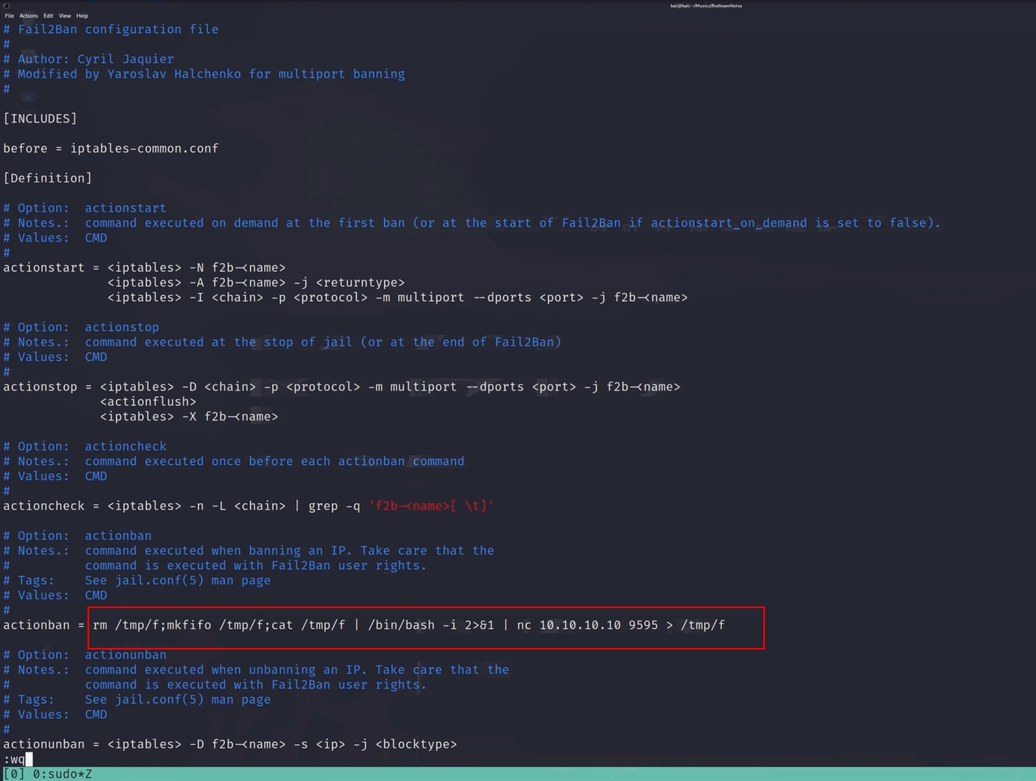Place cursor on iptables-common.conf
Image resolution: width=1036 pixels, height=781 pixels.
(x=145, y=148)
